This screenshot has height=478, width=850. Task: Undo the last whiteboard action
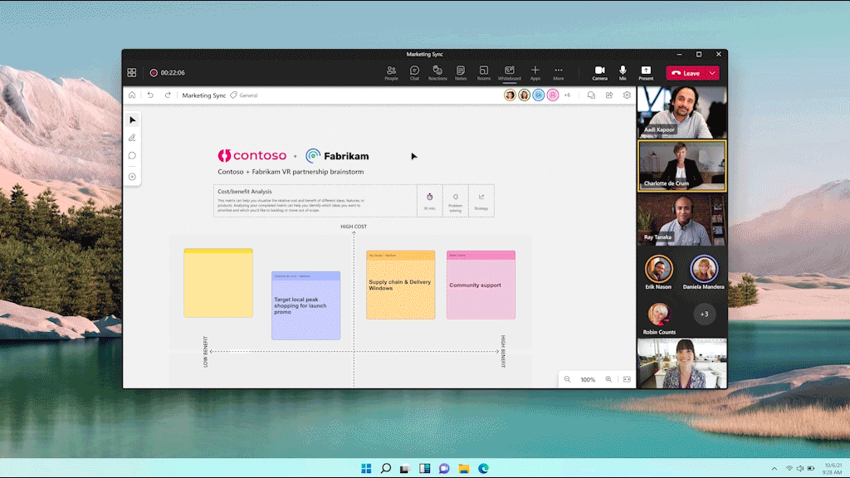tap(150, 95)
